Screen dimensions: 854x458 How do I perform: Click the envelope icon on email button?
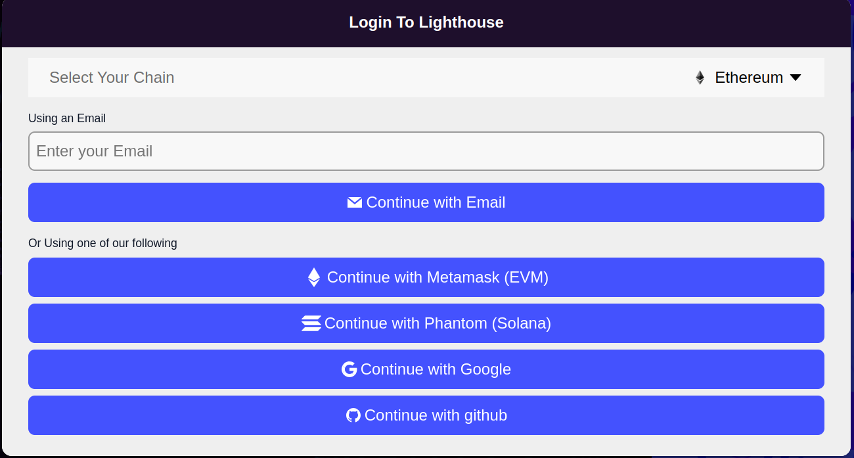click(355, 202)
